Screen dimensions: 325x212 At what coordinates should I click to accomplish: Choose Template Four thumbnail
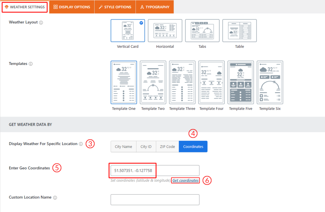tap(211, 82)
